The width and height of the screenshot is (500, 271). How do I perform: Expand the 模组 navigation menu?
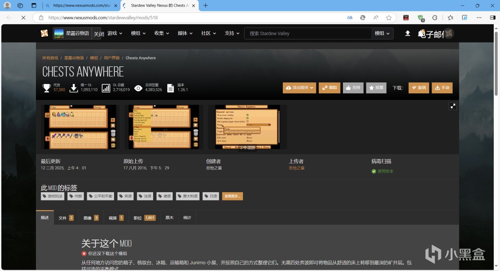pos(138,34)
